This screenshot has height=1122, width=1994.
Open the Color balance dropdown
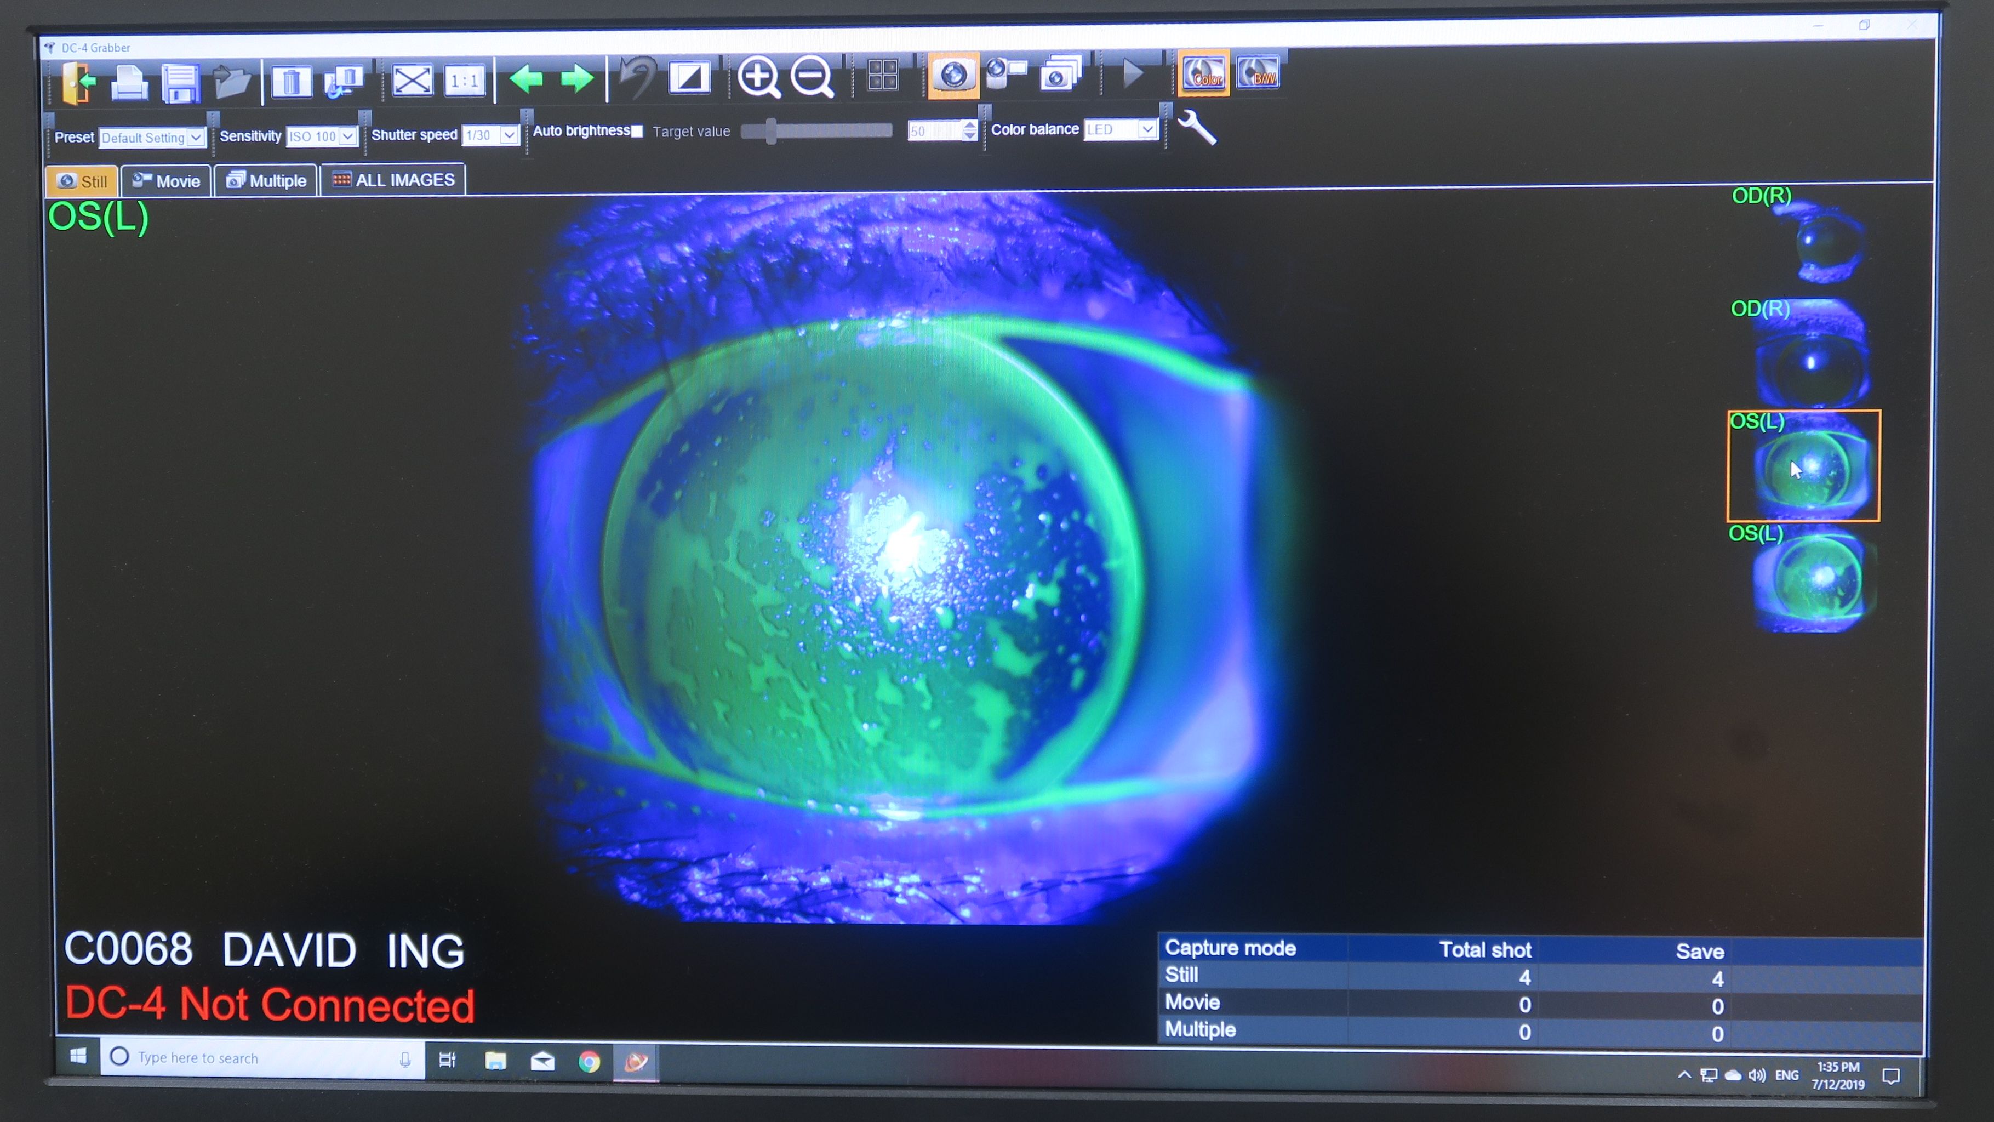point(1121,129)
